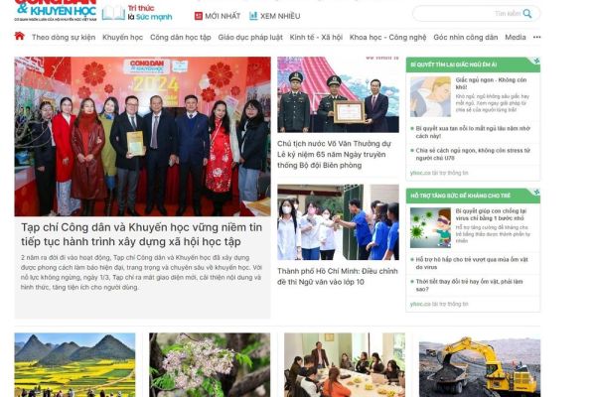
Task: Open the Khuyến học menu
Action: (x=123, y=38)
